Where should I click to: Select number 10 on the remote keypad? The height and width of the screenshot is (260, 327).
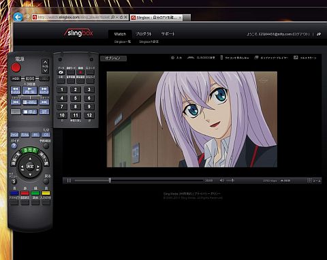62,115
